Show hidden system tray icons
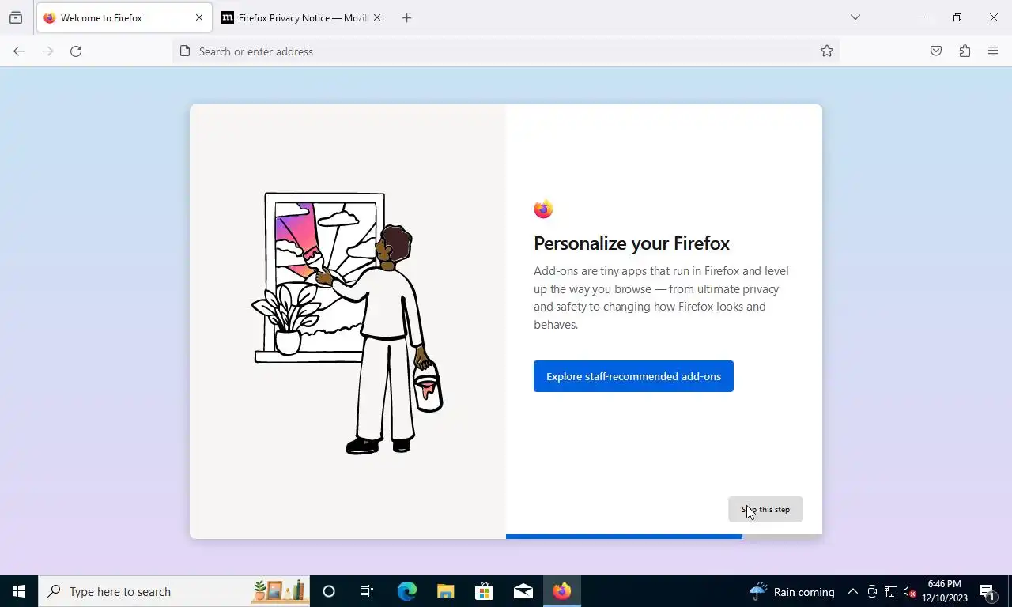 coord(852,591)
